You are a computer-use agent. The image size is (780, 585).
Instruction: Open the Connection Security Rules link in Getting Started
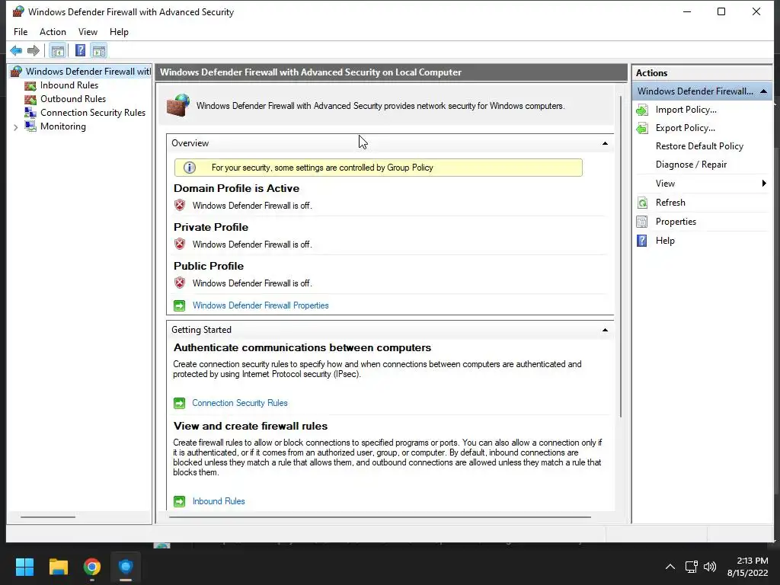240,403
